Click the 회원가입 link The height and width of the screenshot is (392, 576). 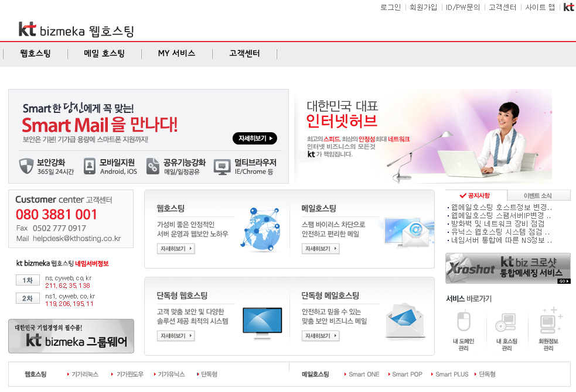(x=423, y=8)
